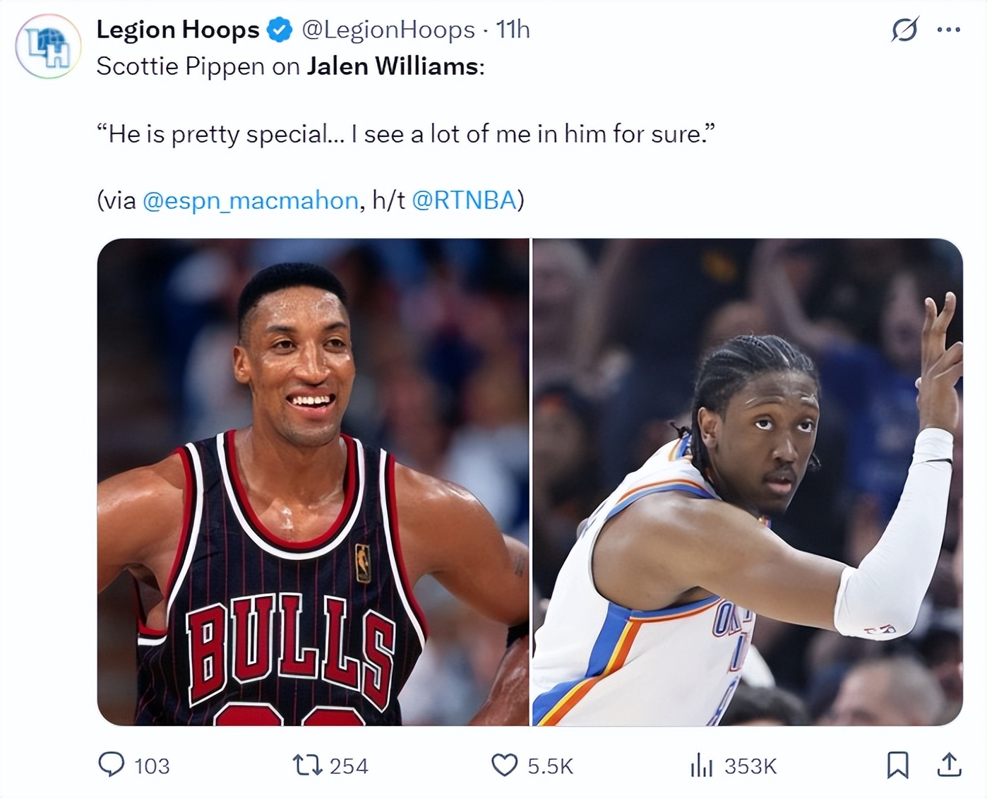
Task: Click the share upload arrow icon
Action: [x=950, y=765]
